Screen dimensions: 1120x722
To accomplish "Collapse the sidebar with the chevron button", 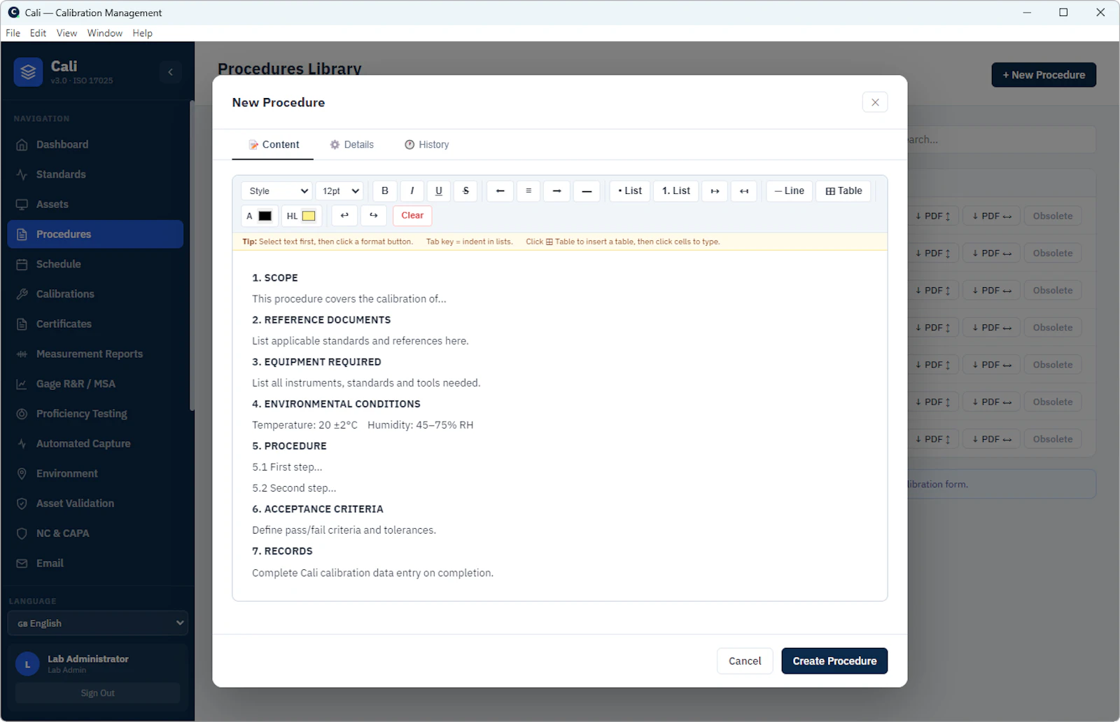I will pyautogui.click(x=170, y=72).
